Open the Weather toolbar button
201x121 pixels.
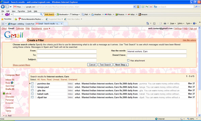pos(96,15)
